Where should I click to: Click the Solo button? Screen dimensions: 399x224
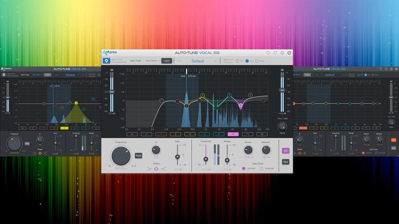286,162
